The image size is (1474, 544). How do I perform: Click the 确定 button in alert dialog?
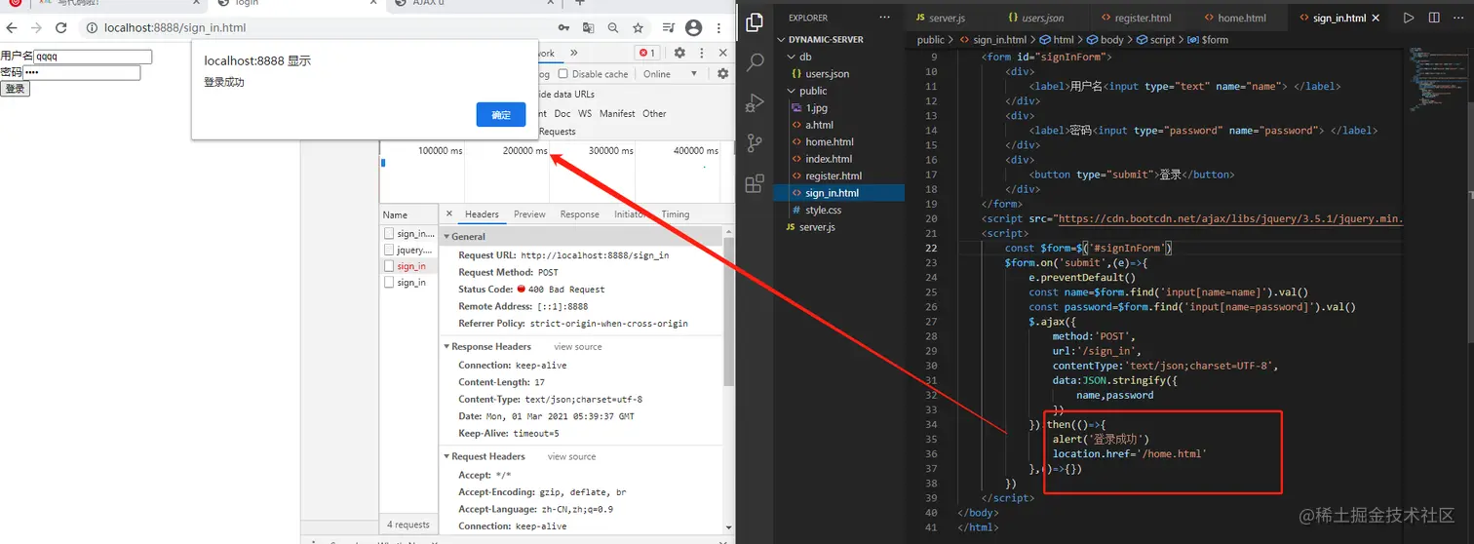tap(501, 115)
